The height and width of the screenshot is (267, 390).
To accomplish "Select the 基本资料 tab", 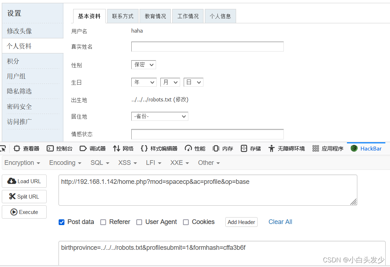I will click(x=89, y=16).
